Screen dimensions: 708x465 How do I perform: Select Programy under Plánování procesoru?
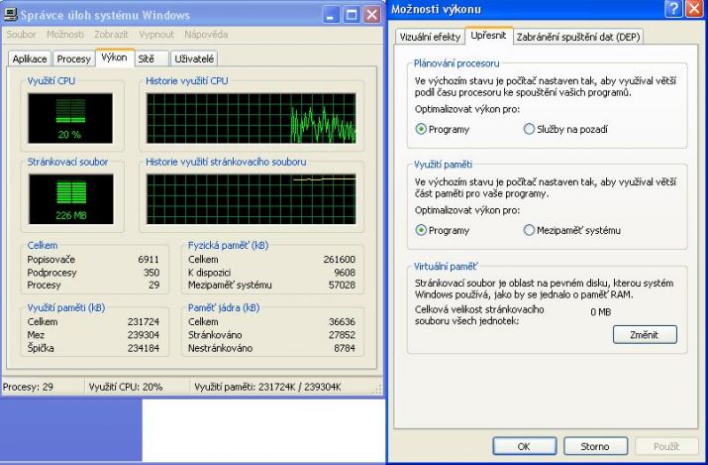click(443, 129)
